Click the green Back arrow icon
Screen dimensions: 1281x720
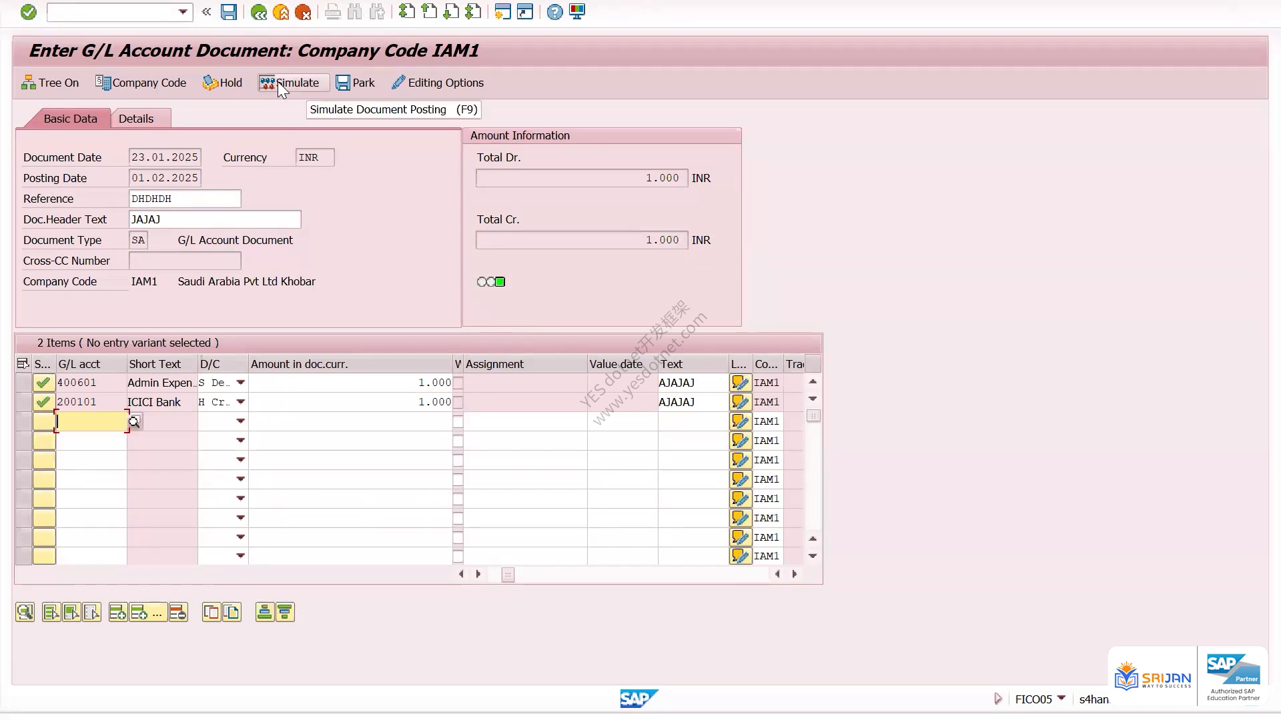click(x=259, y=12)
